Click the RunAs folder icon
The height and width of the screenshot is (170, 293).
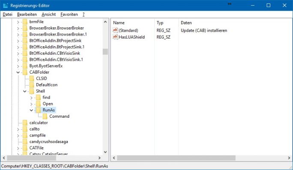point(38,110)
